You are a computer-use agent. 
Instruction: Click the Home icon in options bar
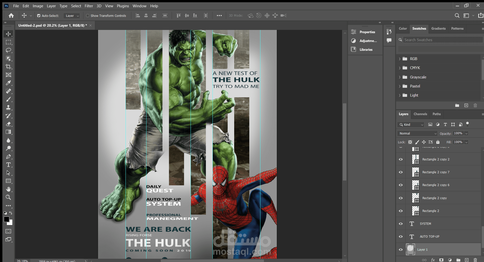pyautogui.click(x=11, y=16)
